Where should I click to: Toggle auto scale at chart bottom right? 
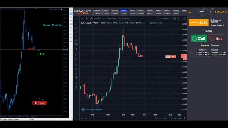180,118
